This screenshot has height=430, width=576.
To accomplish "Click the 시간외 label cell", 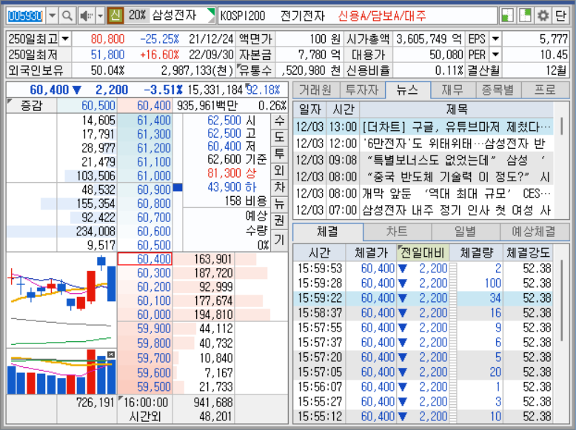I will (x=145, y=417).
